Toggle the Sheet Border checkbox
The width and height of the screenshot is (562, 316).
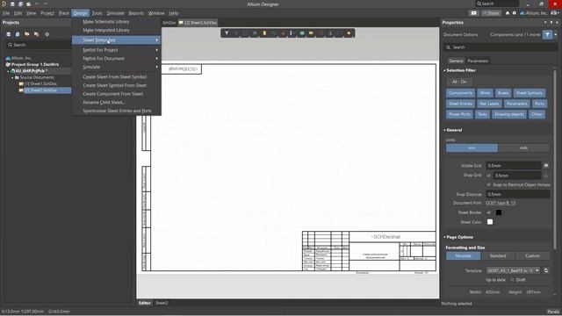tap(489, 212)
